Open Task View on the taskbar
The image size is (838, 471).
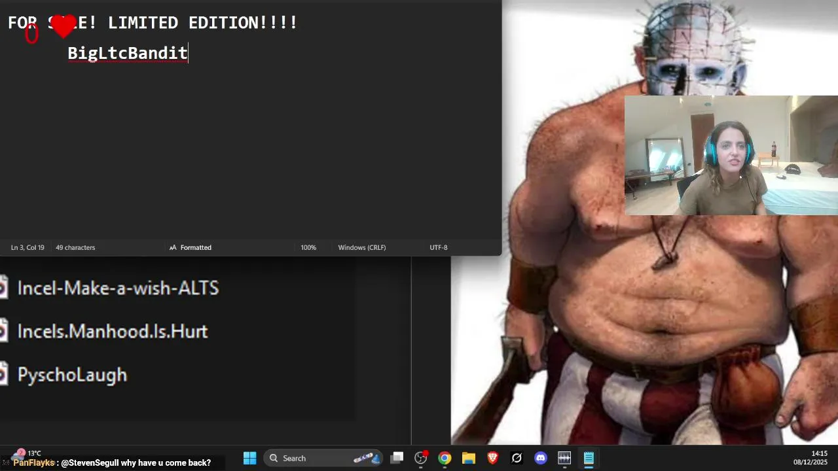click(397, 458)
